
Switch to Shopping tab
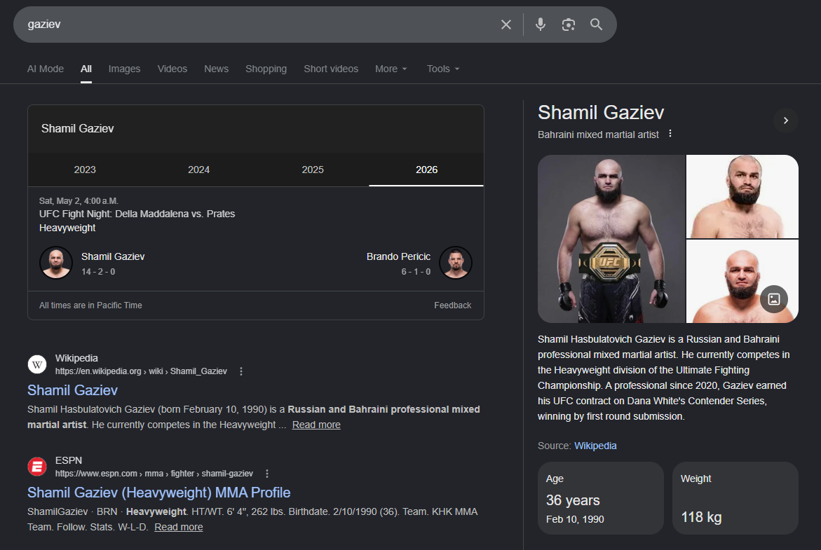click(266, 69)
